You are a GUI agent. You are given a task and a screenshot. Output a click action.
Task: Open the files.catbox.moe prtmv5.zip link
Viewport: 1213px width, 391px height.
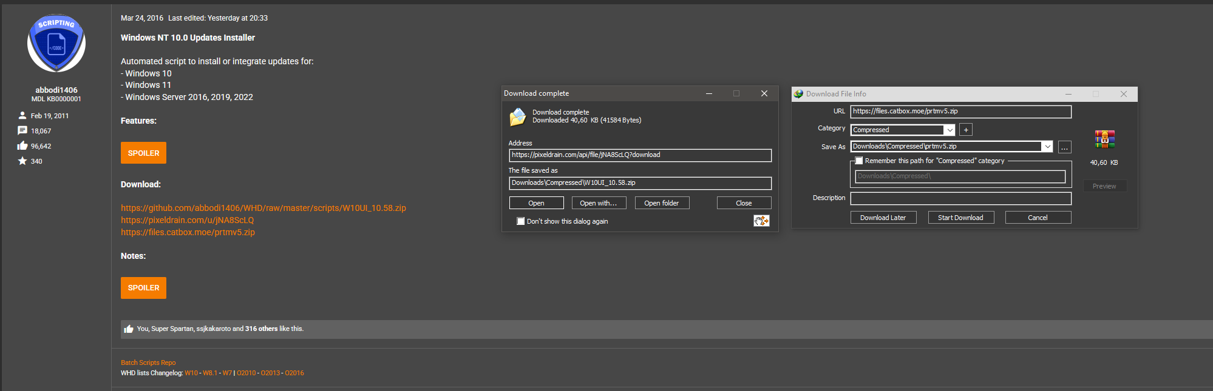(x=188, y=232)
